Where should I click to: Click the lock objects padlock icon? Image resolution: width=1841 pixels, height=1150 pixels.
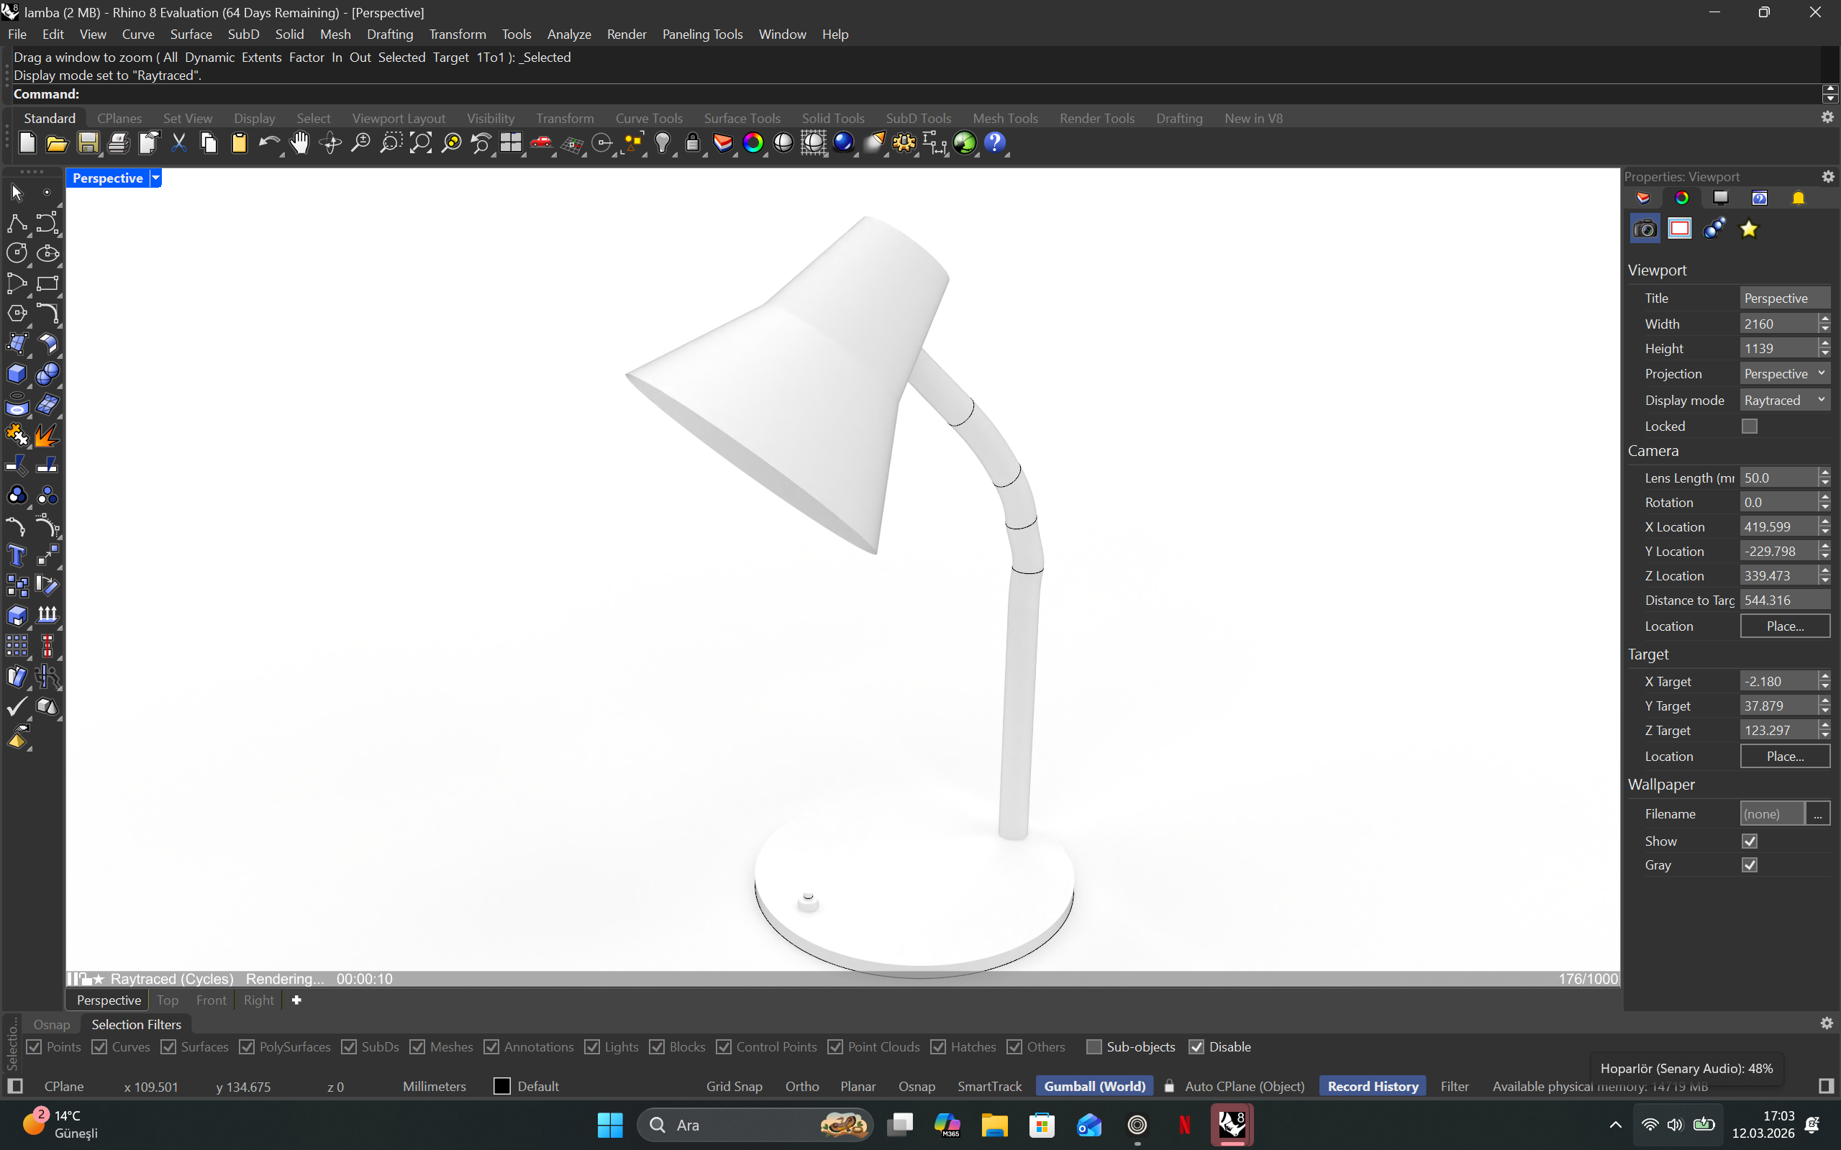click(691, 143)
